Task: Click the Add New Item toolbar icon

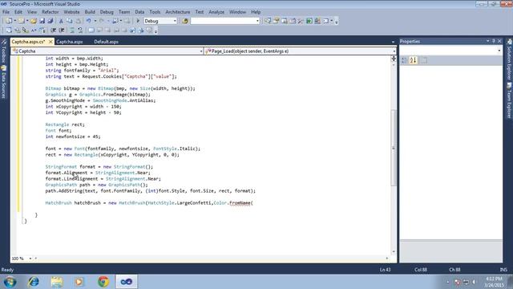Action: (x=22, y=21)
